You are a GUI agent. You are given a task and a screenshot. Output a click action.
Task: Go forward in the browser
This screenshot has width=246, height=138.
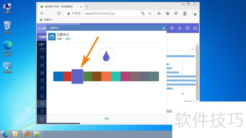pyautogui.click(x=50, y=13)
